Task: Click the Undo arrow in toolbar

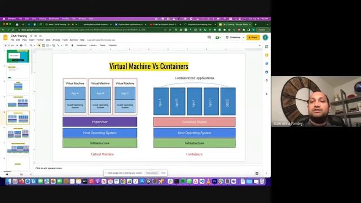Action: pos(12,45)
